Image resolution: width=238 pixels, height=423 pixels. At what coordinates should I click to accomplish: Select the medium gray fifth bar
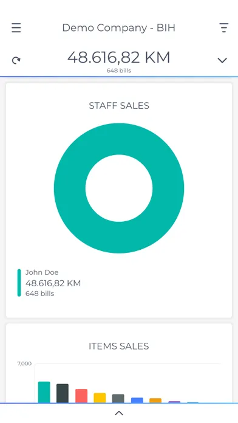(118, 399)
